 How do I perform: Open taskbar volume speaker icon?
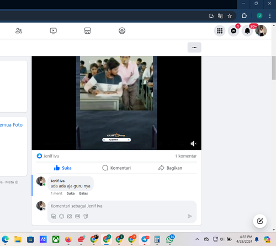pos(222,239)
